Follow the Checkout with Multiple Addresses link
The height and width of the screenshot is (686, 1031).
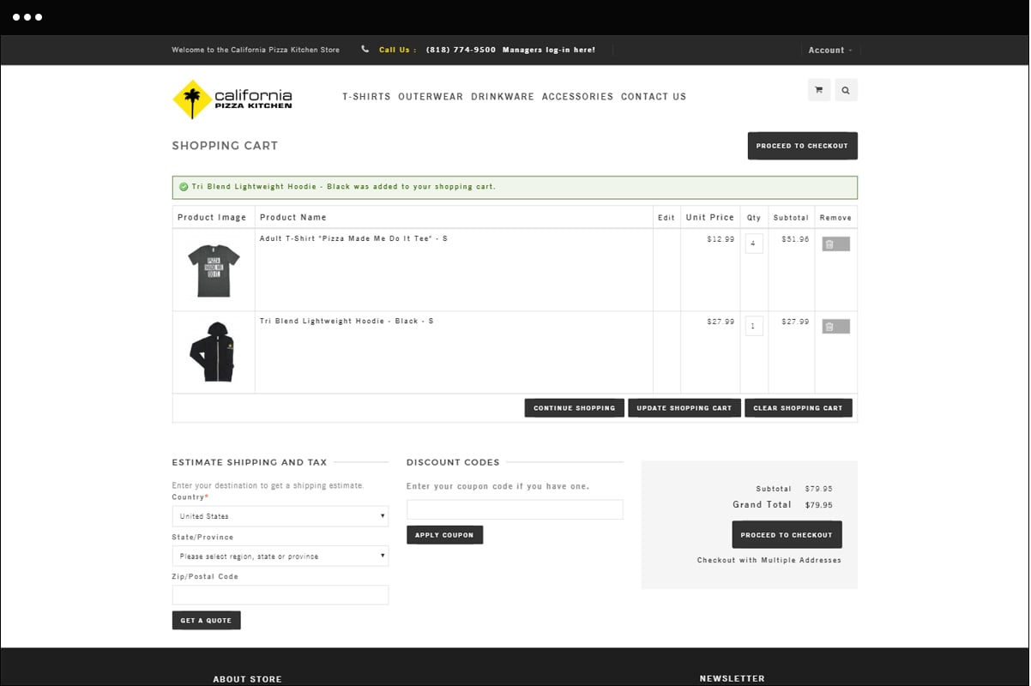click(x=769, y=560)
